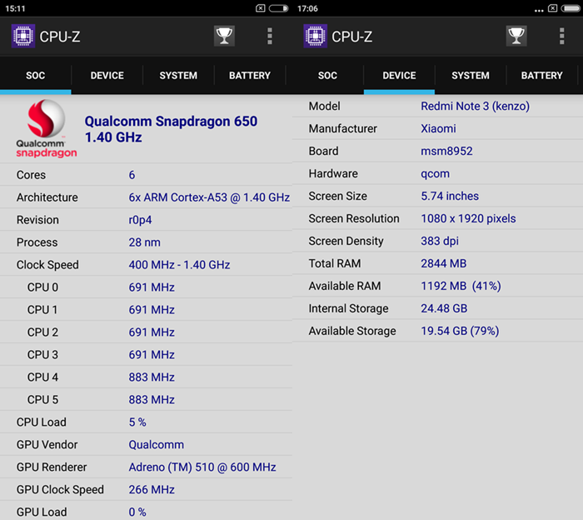Screen dimensions: 583x520
Task: Tap the no-SIM icon in left status bar
Action: point(261,8)
